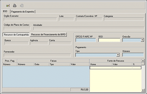Image resolution: width=147 pixels, height=94 pixels.
Task: Click first row % cell in Fonte de Recurso
Action: pyautogui.click(x=137, y=68)
